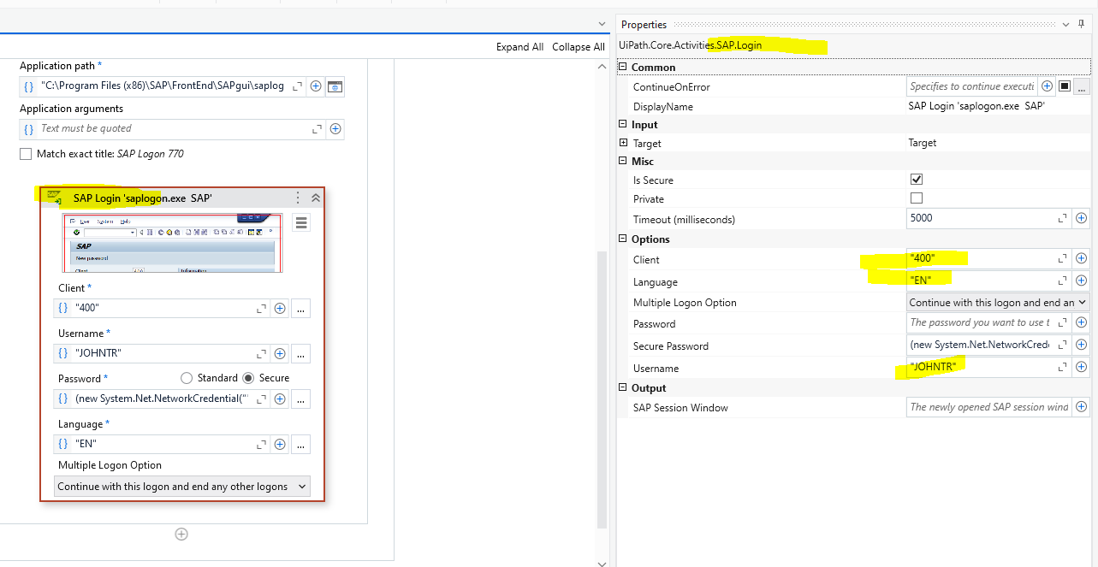Collapse the Output properties section

click(x=623, y=388)
